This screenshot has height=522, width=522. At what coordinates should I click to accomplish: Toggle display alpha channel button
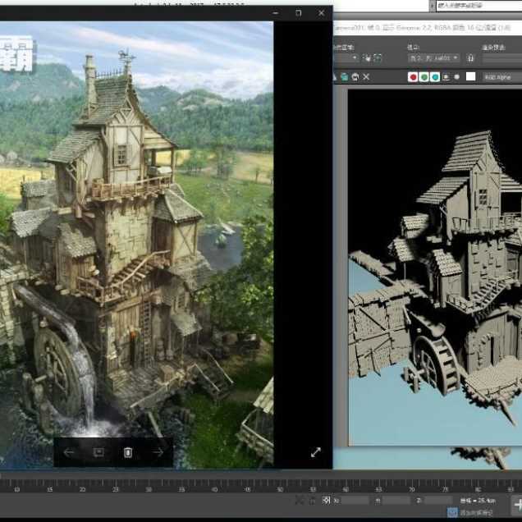tap(446, 77)
